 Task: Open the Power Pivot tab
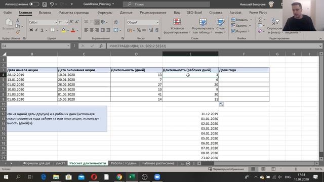click(258, 13)
